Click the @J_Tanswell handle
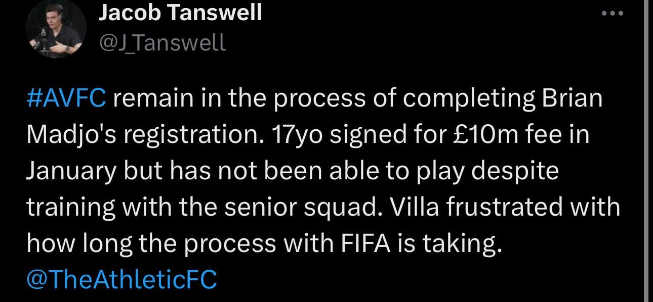Screen dimensions: 653x302 162,42
